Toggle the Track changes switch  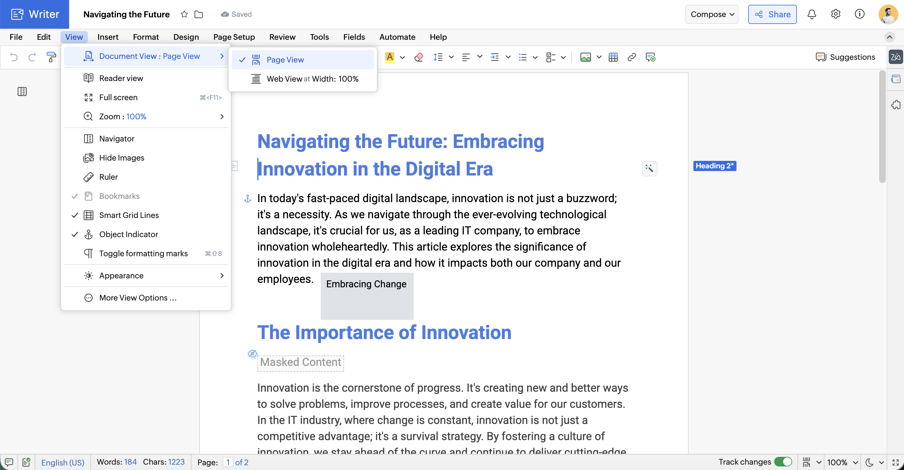tap(783, 462)
